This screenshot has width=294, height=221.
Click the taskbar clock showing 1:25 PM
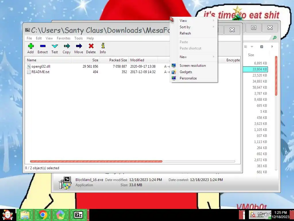click(280, 215)
